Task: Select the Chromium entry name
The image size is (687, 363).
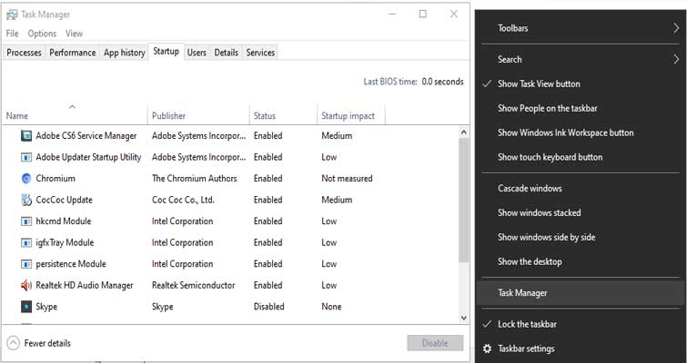Action: pyautogui.click(x=56, y=179)
